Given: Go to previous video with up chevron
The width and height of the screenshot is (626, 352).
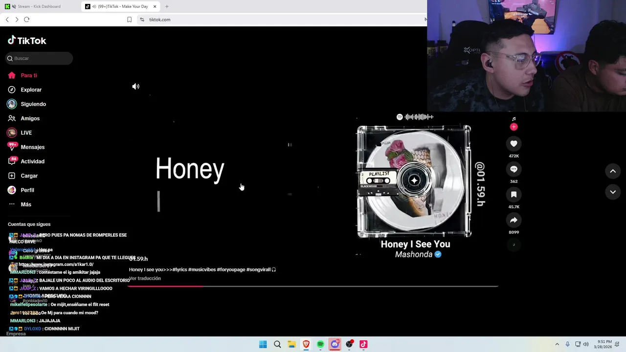Looking at the screenshot, I should (613, 171).
